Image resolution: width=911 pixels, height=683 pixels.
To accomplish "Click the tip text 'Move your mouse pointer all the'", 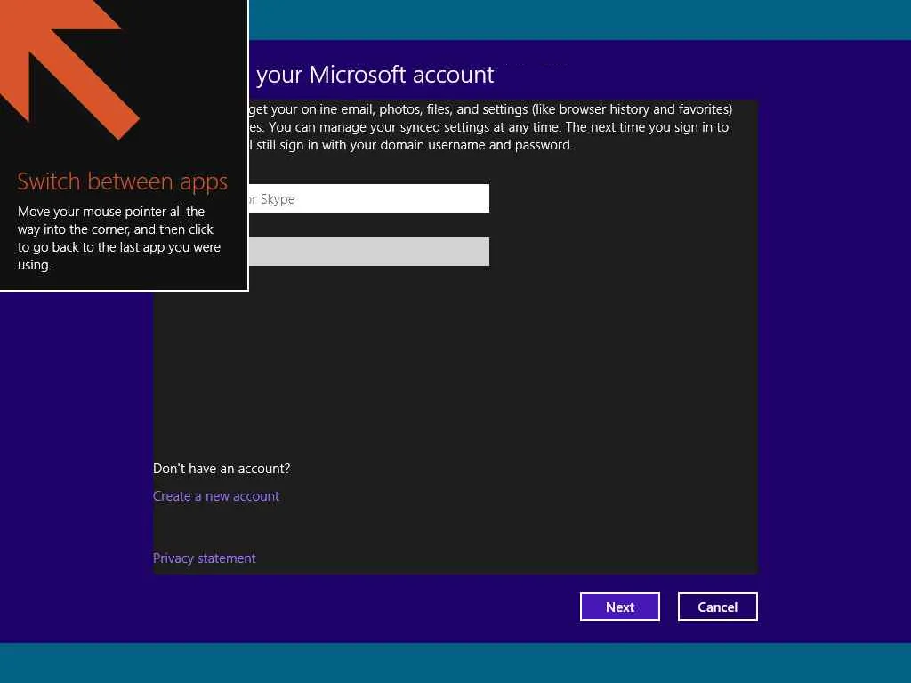I will click(111, 212).
